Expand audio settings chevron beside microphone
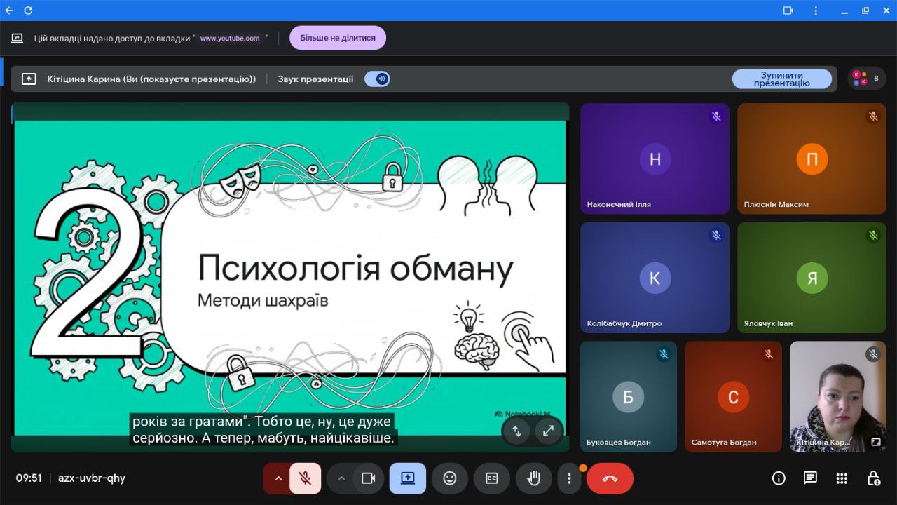 [278, 478]
